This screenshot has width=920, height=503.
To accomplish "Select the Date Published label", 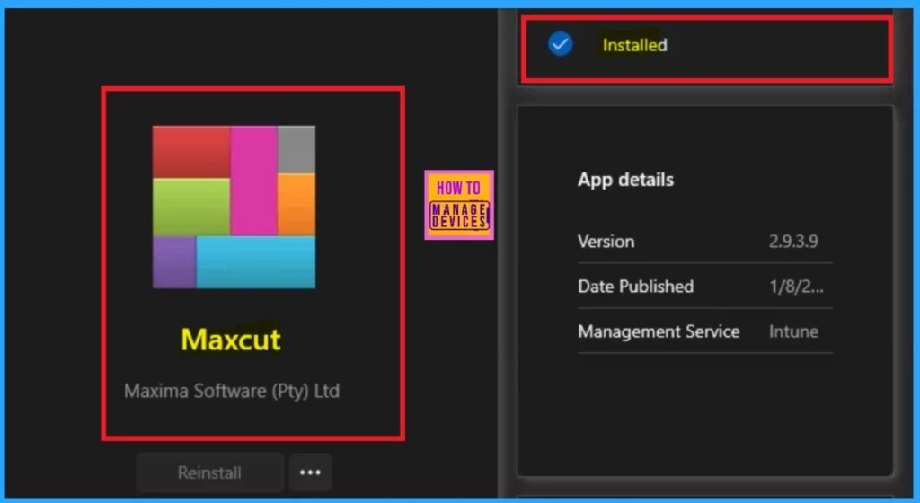I will coord(635,287).
